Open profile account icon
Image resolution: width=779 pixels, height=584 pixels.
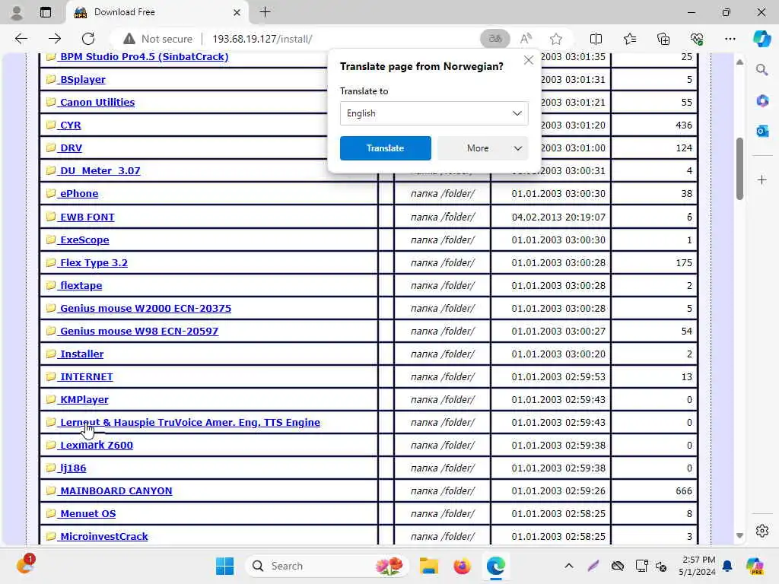17,12
